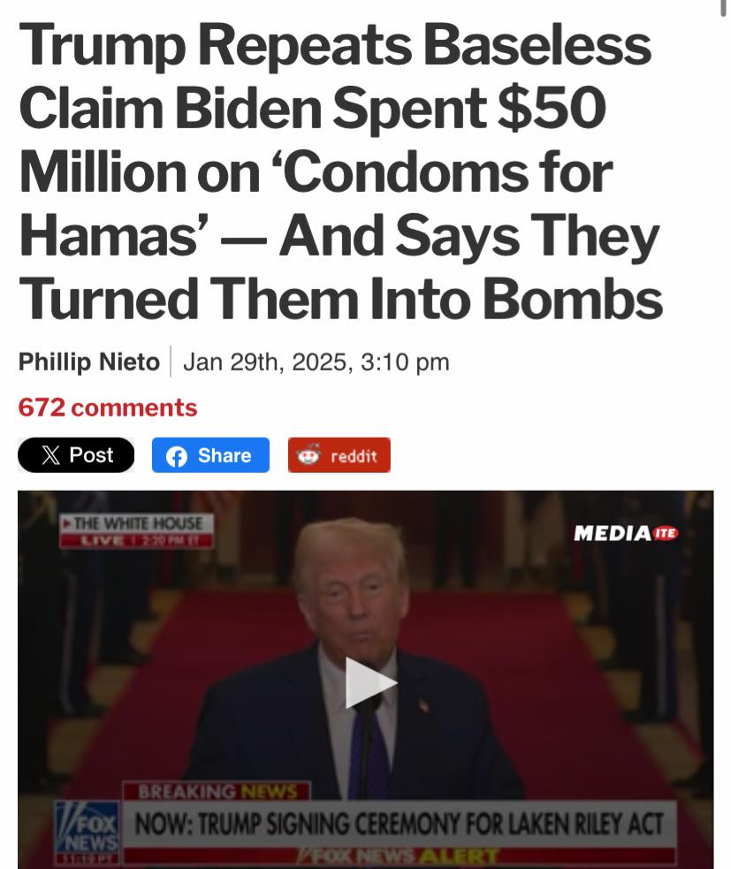
Task: Open the 672 comments link
Action: tap(108, 408)
